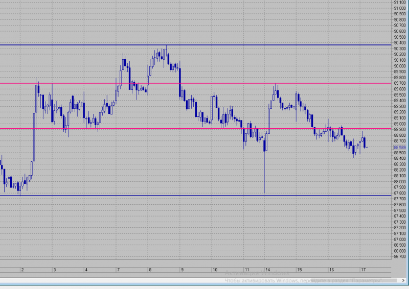Click the current price tag 88 589
This screenshot has height=289, width=409.
point(400,148)
